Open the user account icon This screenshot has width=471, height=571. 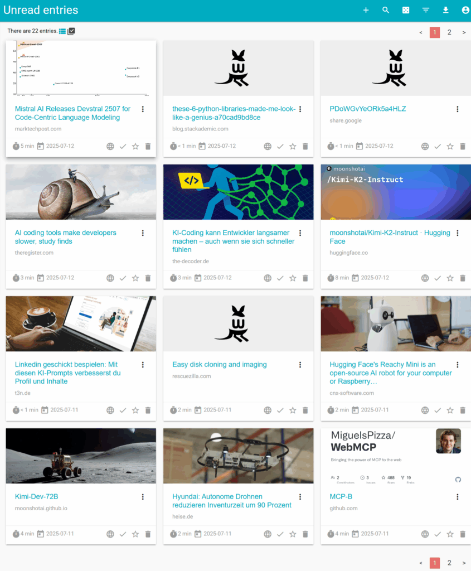point(465,10)
